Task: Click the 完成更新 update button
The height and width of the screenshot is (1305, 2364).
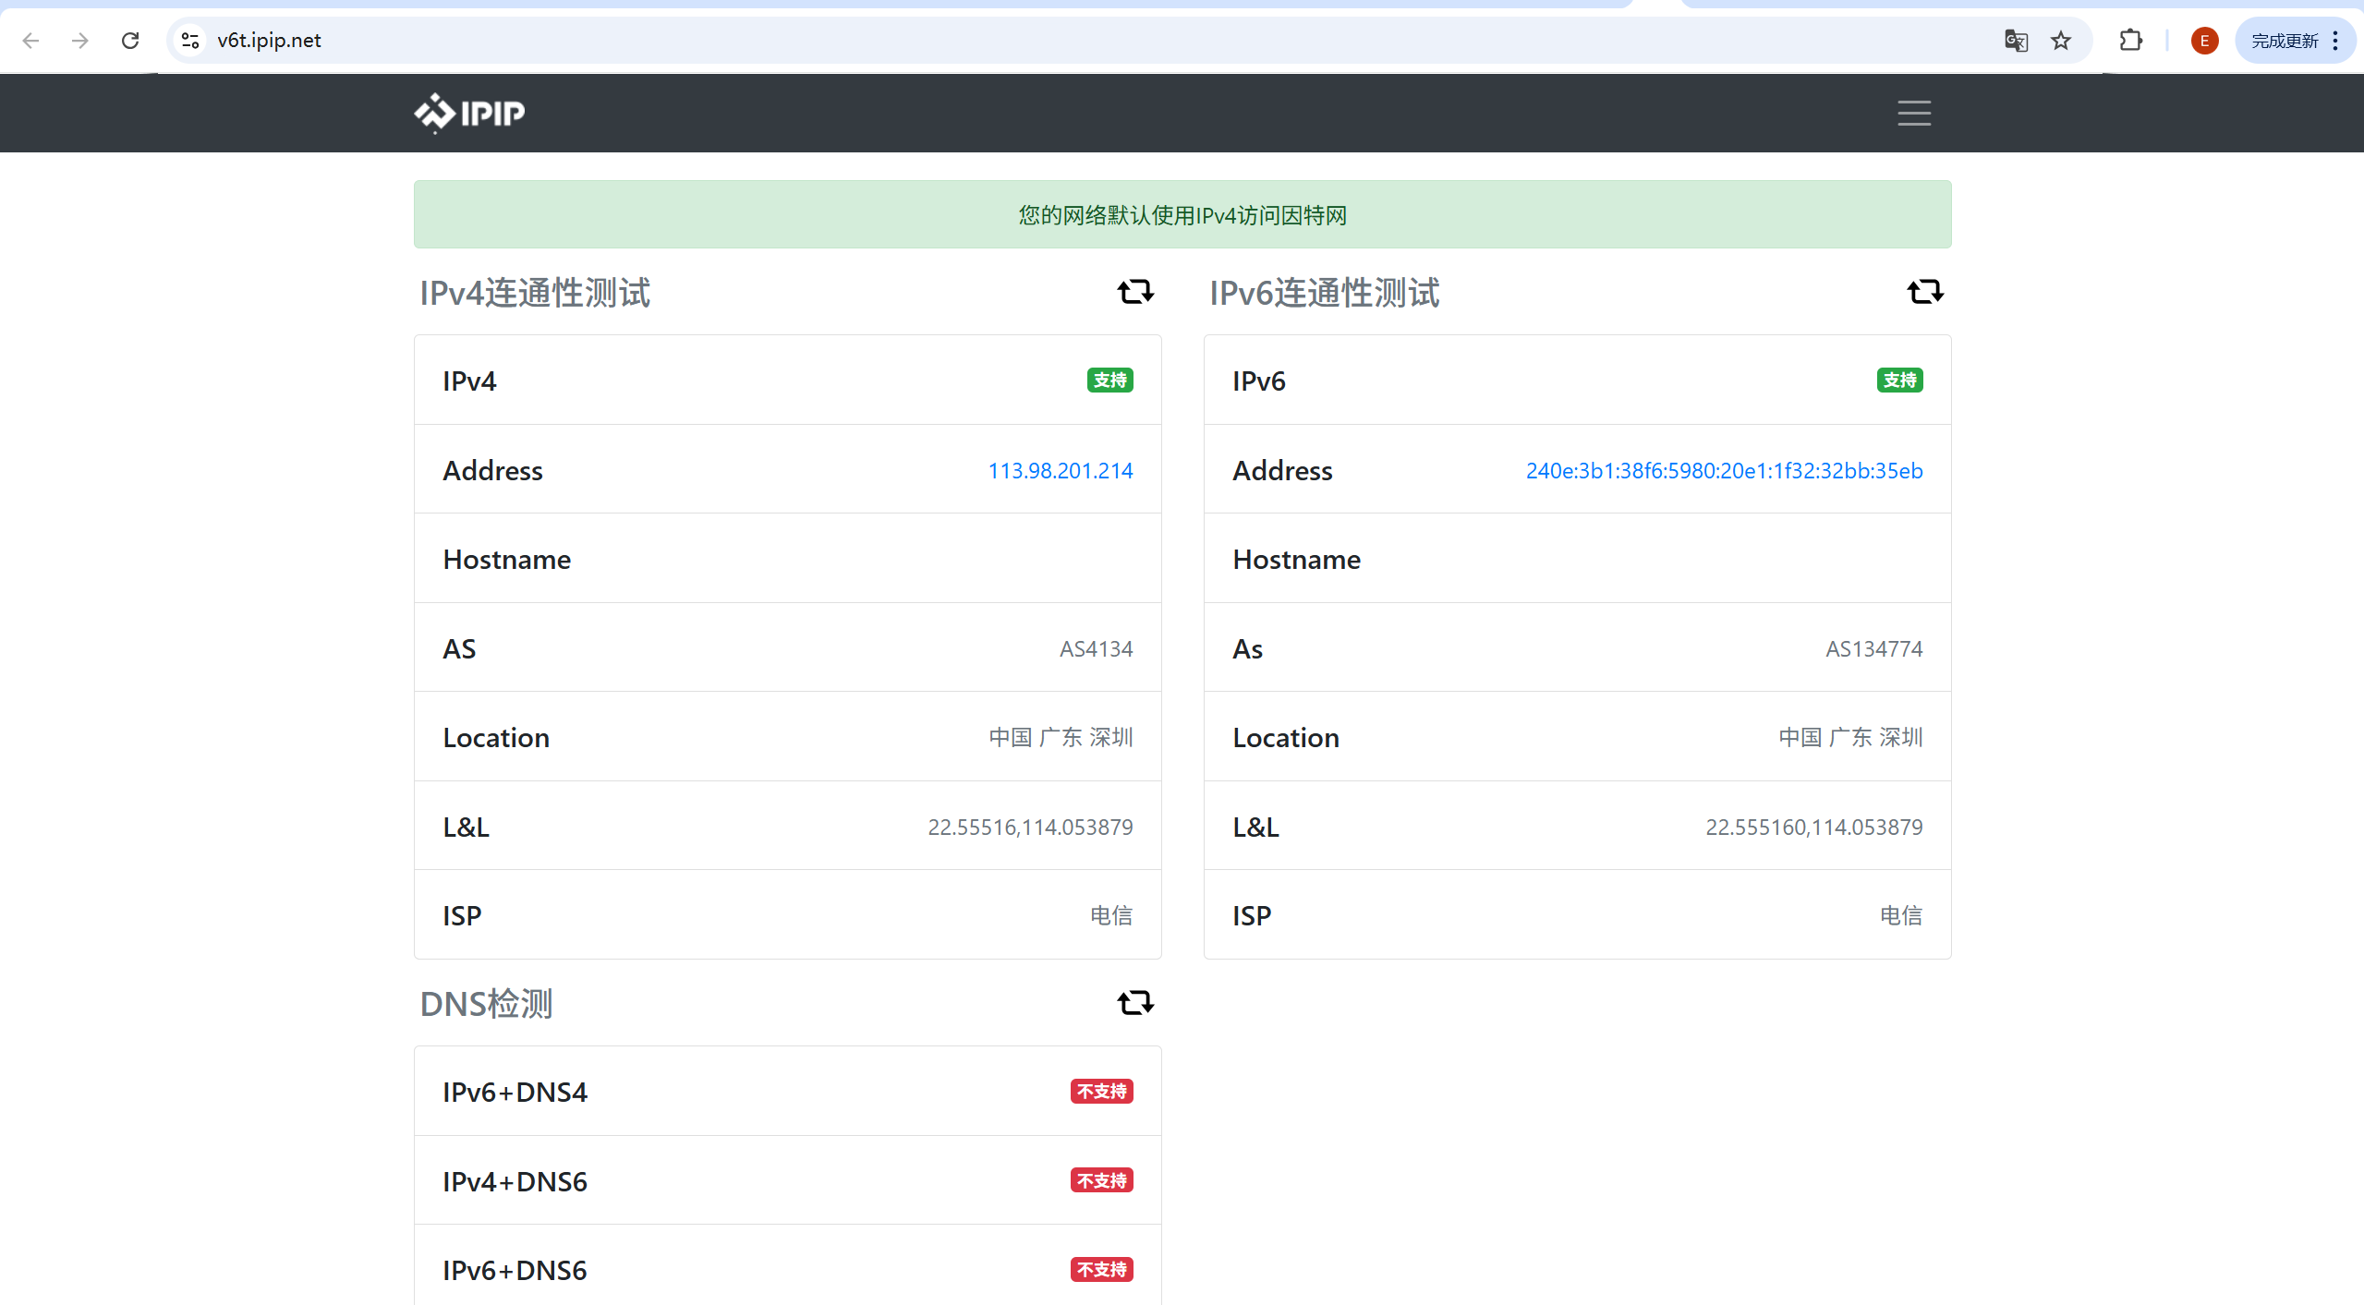Action: pos(2285,41)
